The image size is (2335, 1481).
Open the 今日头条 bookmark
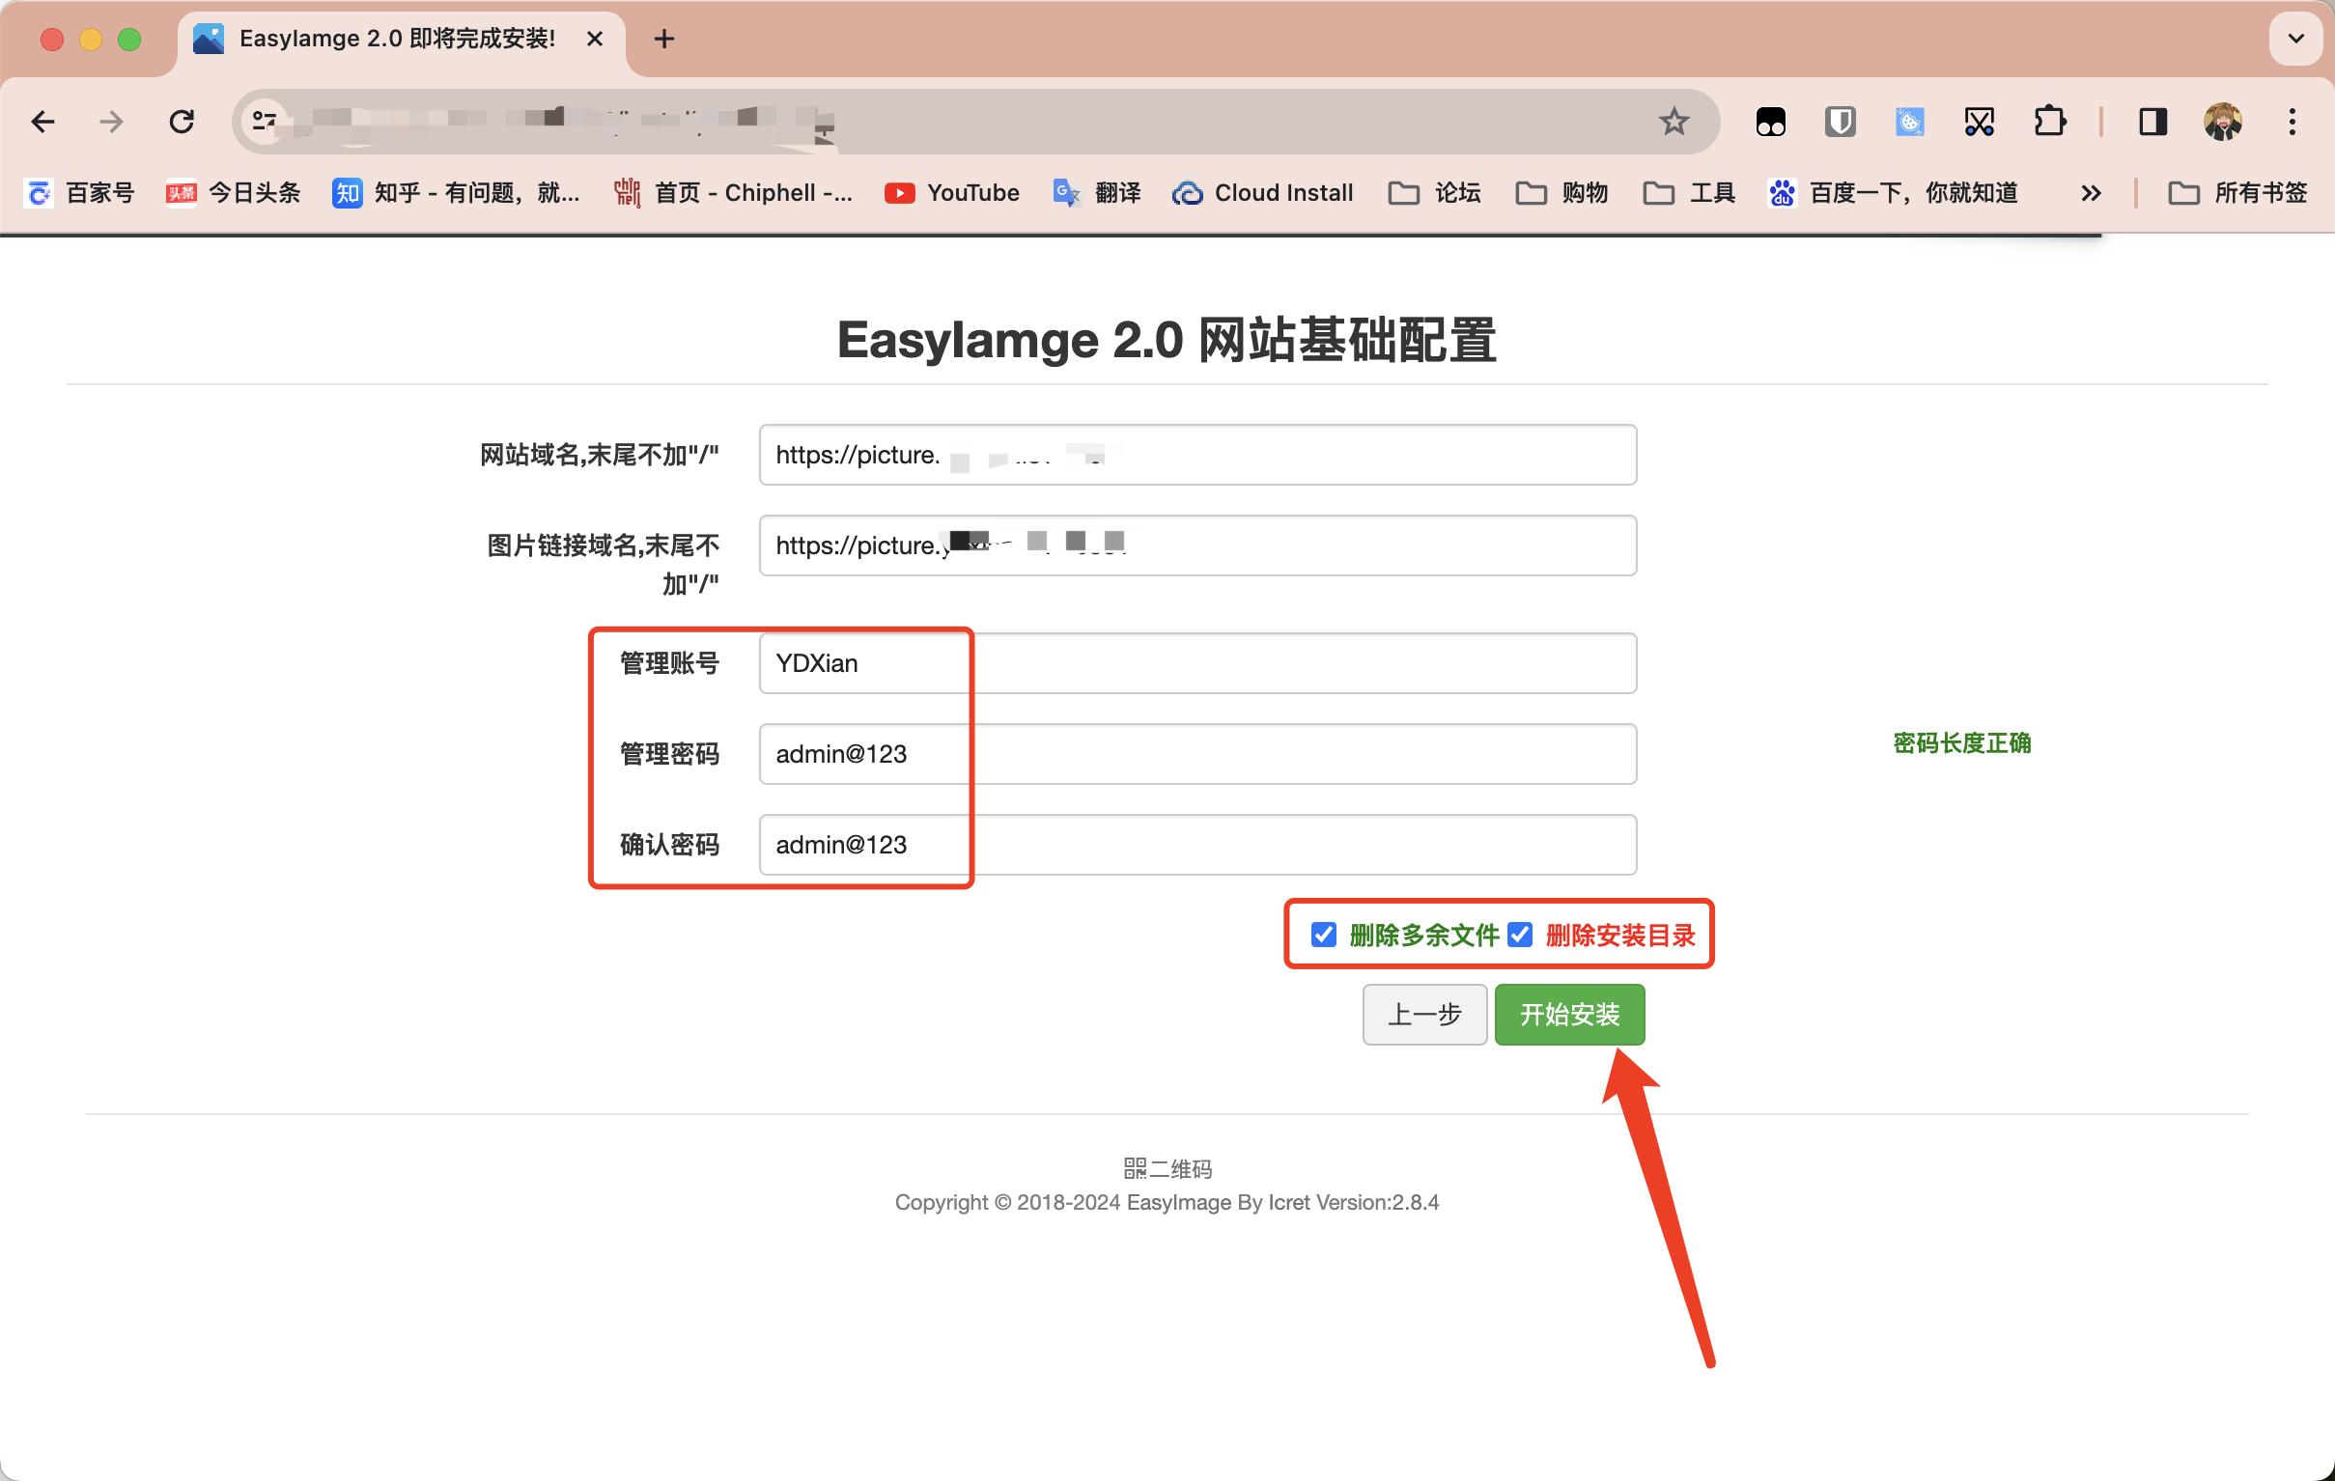tap(234, 193)
